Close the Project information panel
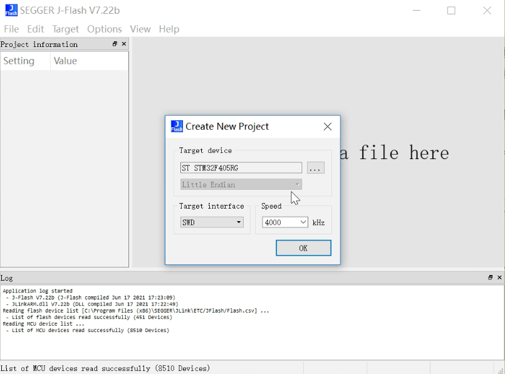The width and height of the screenshot is (505, 374). tap(123, 44)
